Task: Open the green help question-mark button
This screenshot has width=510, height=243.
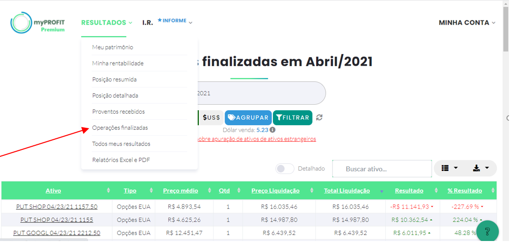Action: click(487, 231)
